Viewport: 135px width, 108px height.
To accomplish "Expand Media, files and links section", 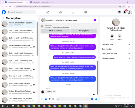I will pos(116,54).
